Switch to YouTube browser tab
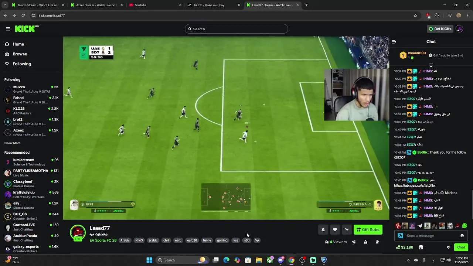Viewport: 473px width, 266px height. 155,5
